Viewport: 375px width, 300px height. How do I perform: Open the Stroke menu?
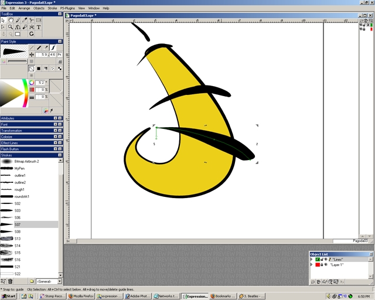tap(52, 8)
